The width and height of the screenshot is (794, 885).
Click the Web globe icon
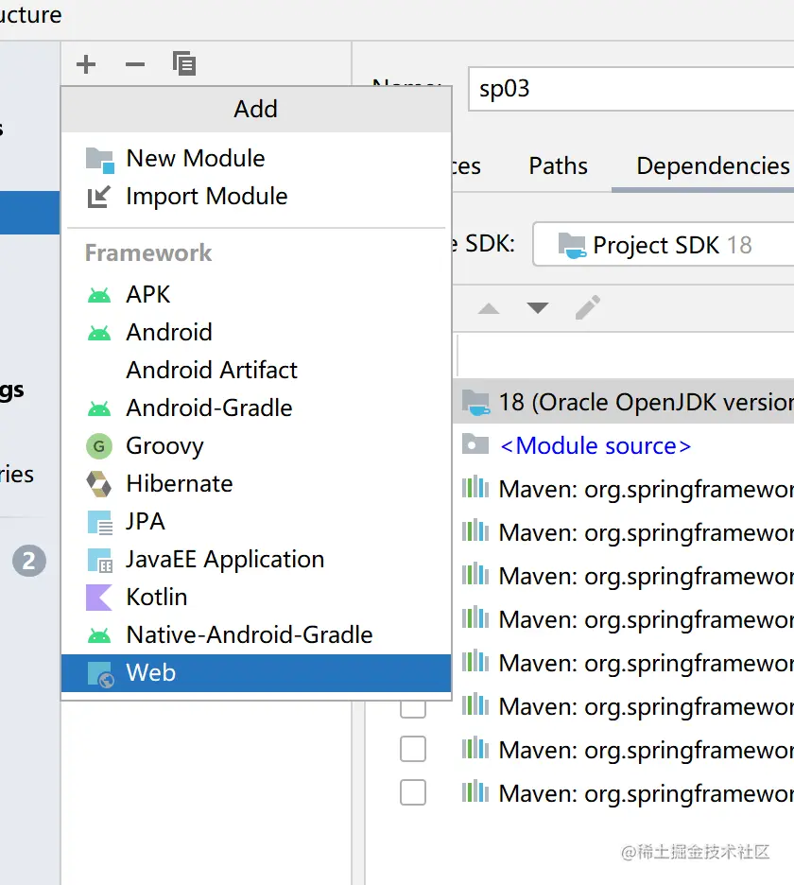(x=101, y=674)
